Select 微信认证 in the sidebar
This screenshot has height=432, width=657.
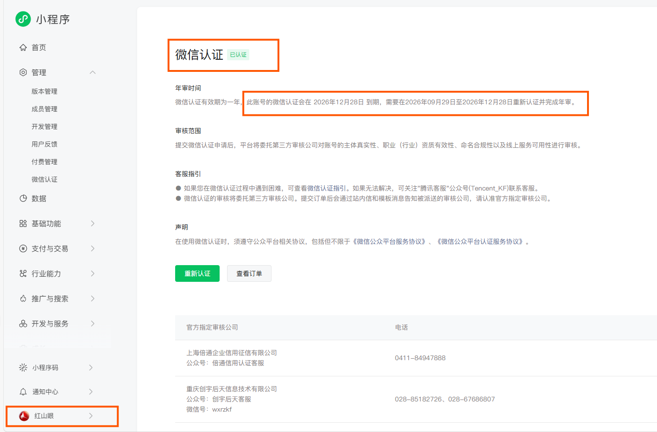pyautogui.click(x=44, y=179)
